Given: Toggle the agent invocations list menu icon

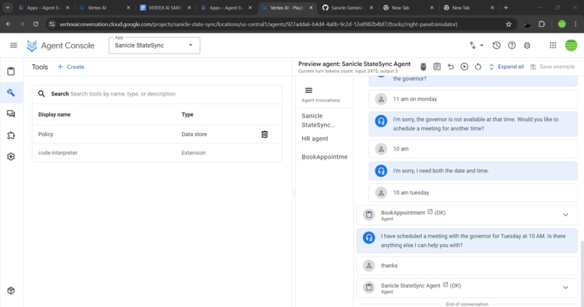Looking at the screenshot, I should coord(309,91).
